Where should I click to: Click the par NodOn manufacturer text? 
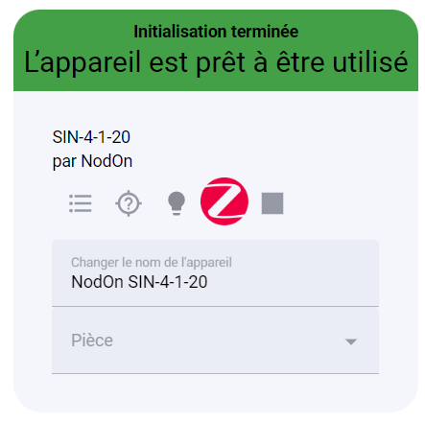[x=92, y=161]
